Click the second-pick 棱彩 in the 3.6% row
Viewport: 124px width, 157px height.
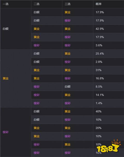pyautogui.click(x=37, y=45)
